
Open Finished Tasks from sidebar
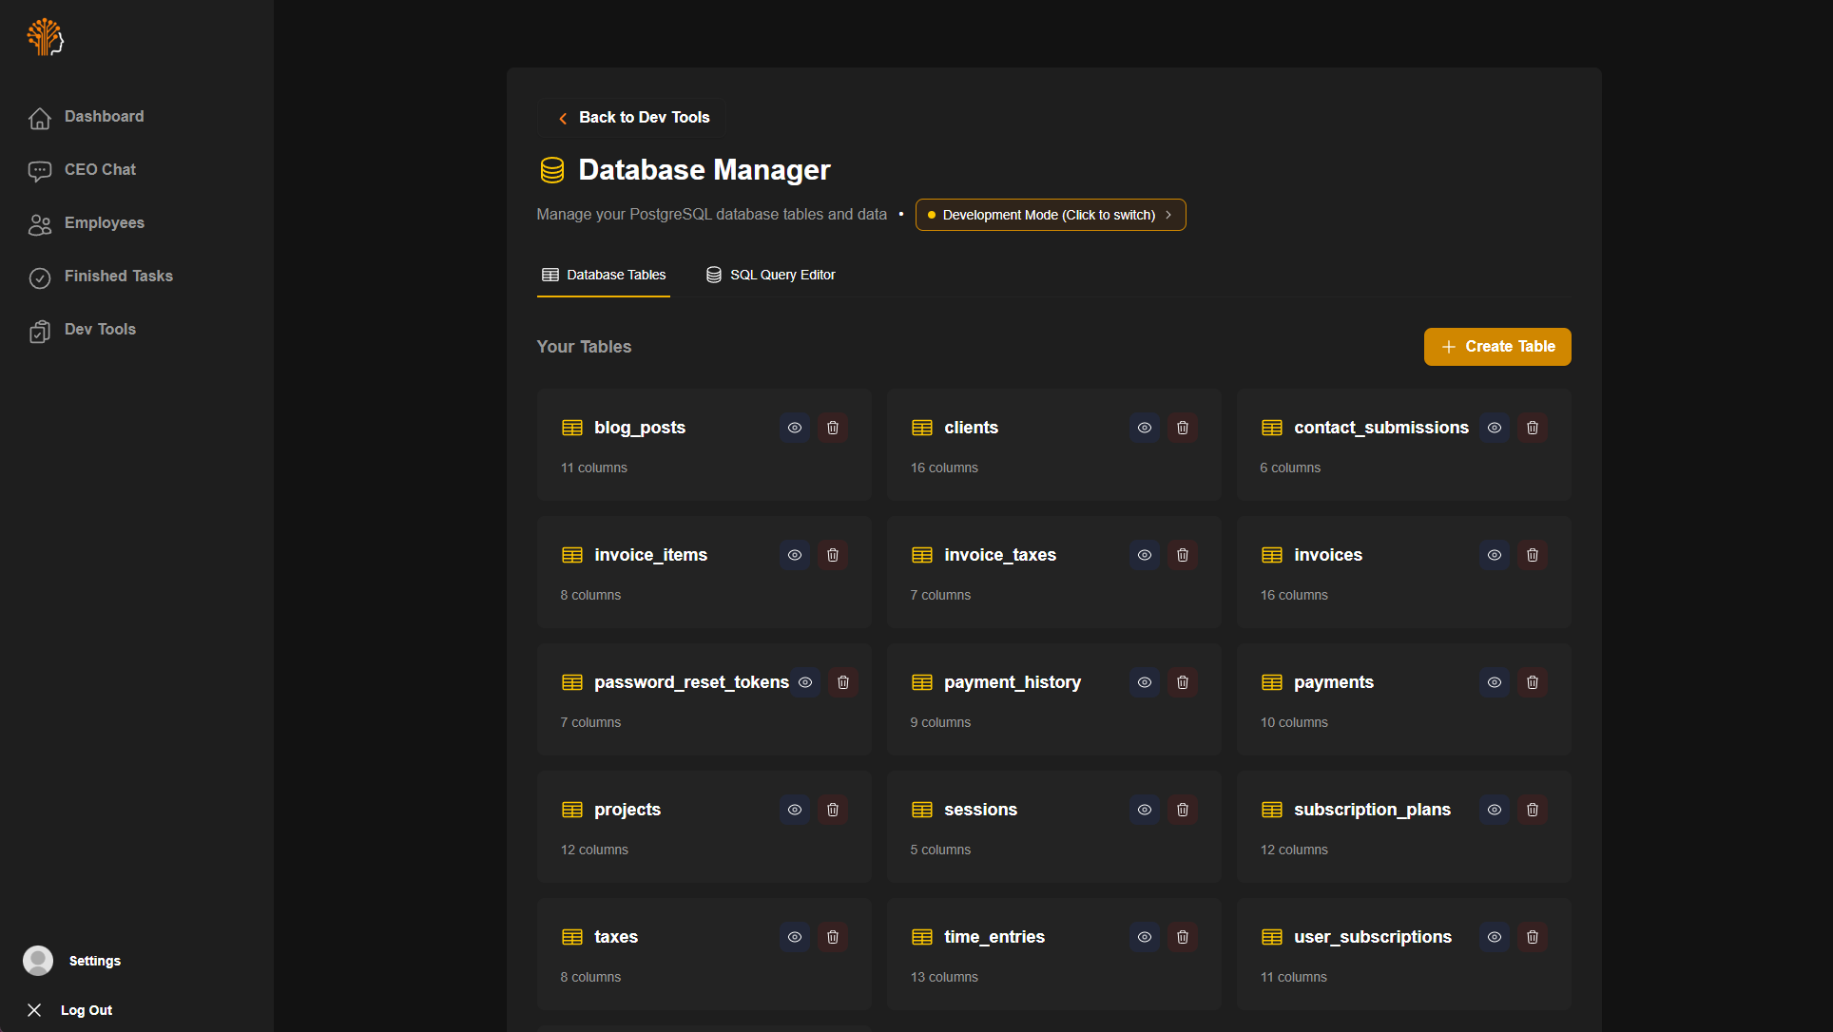click(x=118, y=276)
